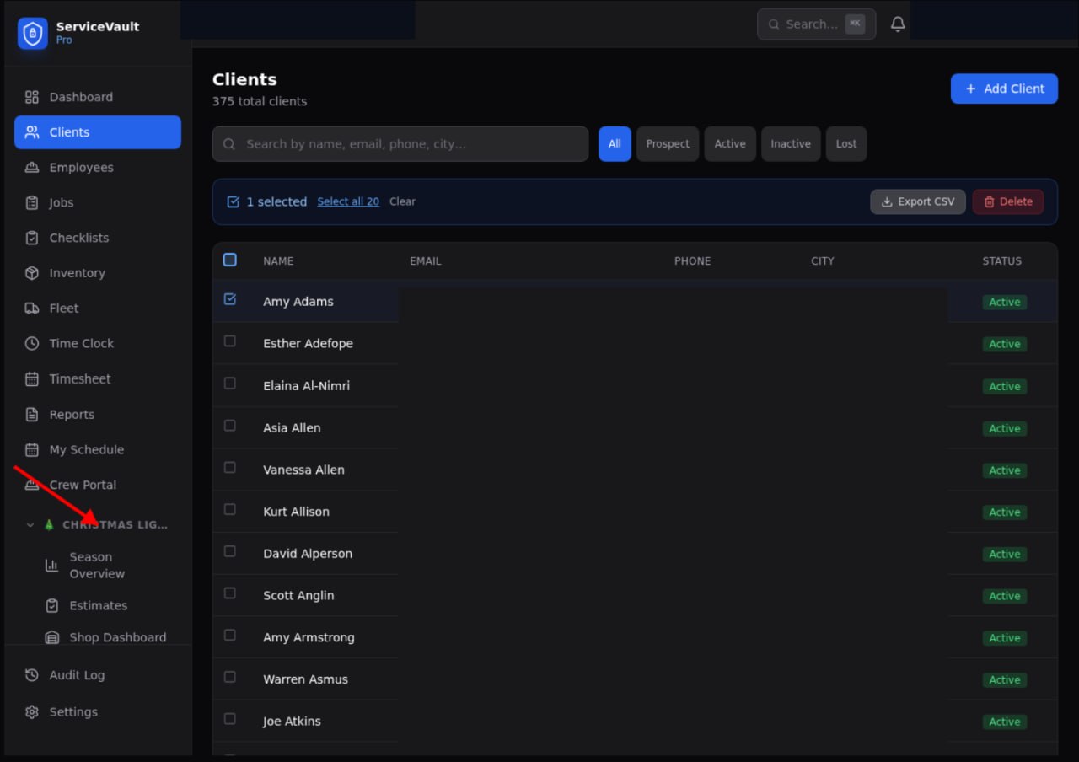This screenshot has width=1079, height=762.
Task: Open the Fleet truck icon
Action: coord(32,308)
